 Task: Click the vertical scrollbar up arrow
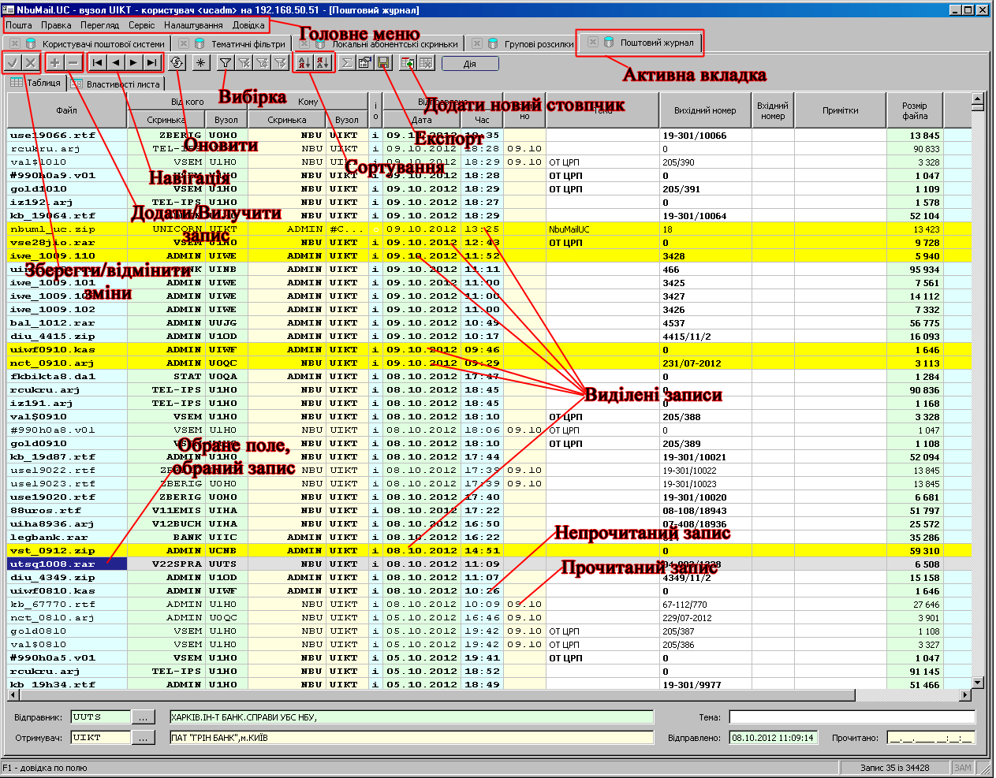pos(978,99)
